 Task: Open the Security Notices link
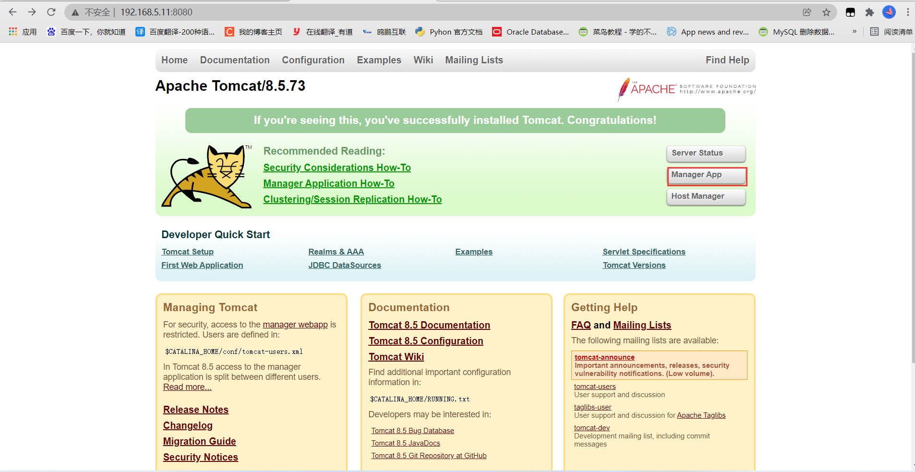pyautogui.click(x=201, y=457)
